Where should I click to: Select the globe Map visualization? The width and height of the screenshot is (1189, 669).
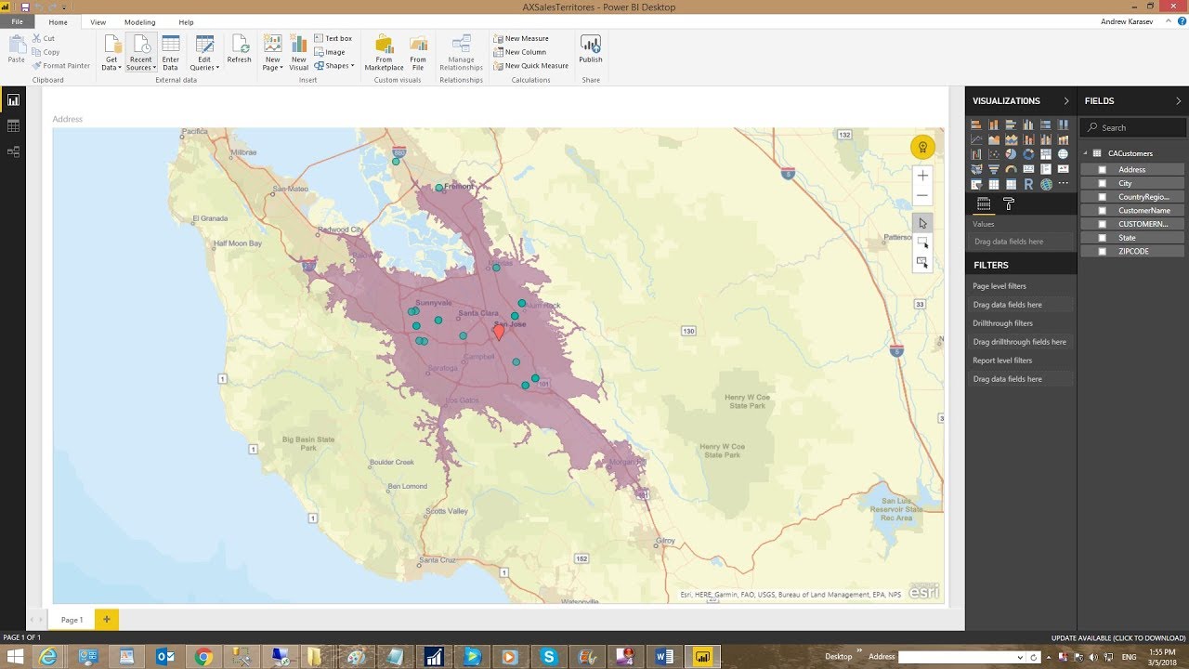click(x=1063, y=154)
